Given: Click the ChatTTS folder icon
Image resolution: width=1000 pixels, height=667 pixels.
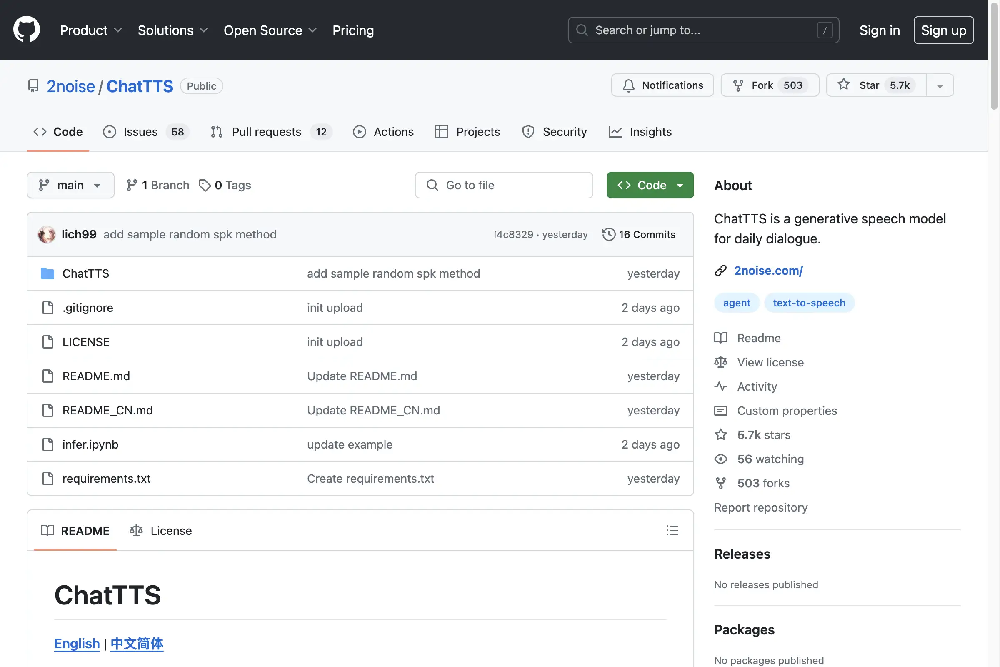Looking at the screenshot, I should [x=47, y=273].
